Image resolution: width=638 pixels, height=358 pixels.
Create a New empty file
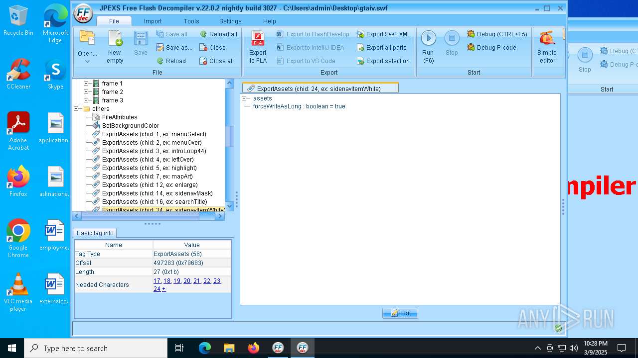115,47
